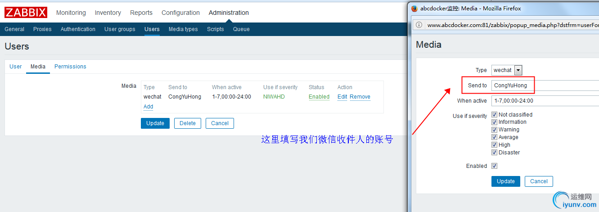Go to Proxies submenu
The width and height of the screenshot is (599, 212).
coord(42,29)
